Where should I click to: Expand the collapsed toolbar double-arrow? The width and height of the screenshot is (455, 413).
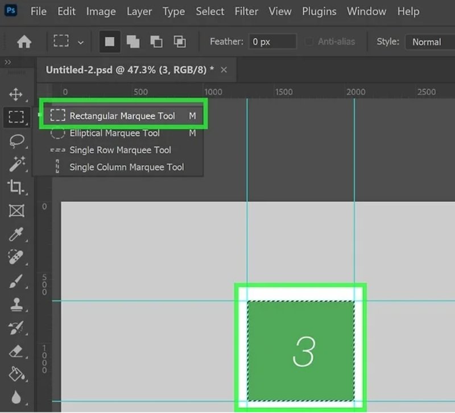coord(8,62)
